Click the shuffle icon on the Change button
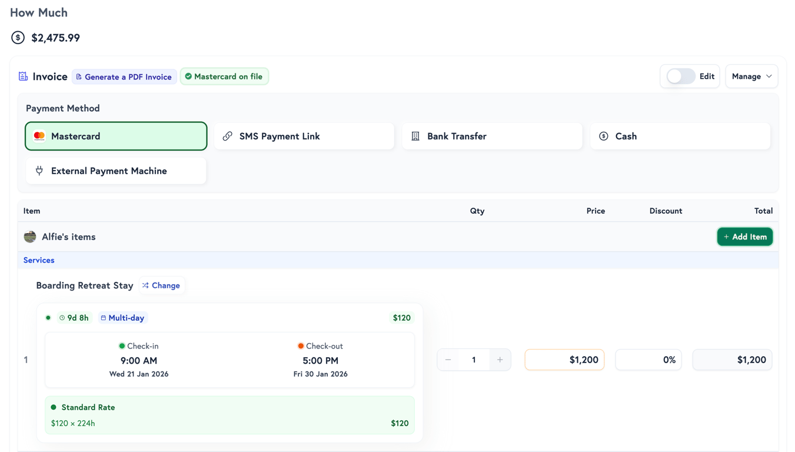 coord(145,285)
